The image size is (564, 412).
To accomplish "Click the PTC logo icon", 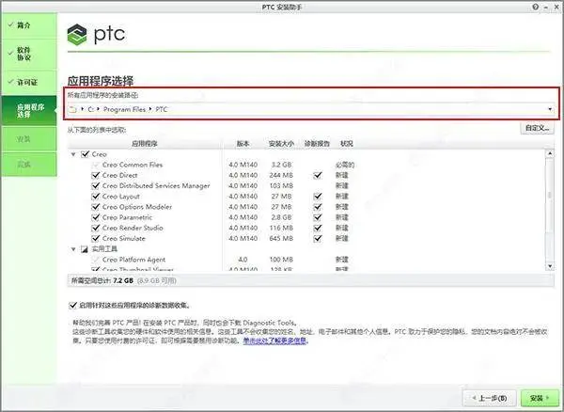I will click(77, 35).
